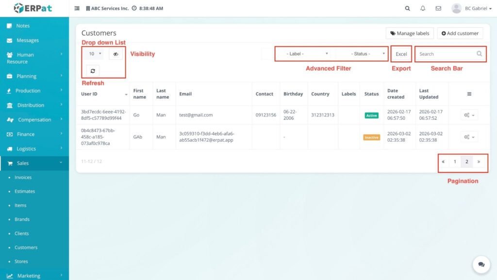Click the refresh table icon button

pos(93,71)
